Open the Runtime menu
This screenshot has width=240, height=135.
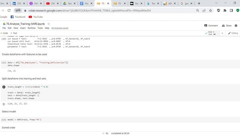(31, 28)
